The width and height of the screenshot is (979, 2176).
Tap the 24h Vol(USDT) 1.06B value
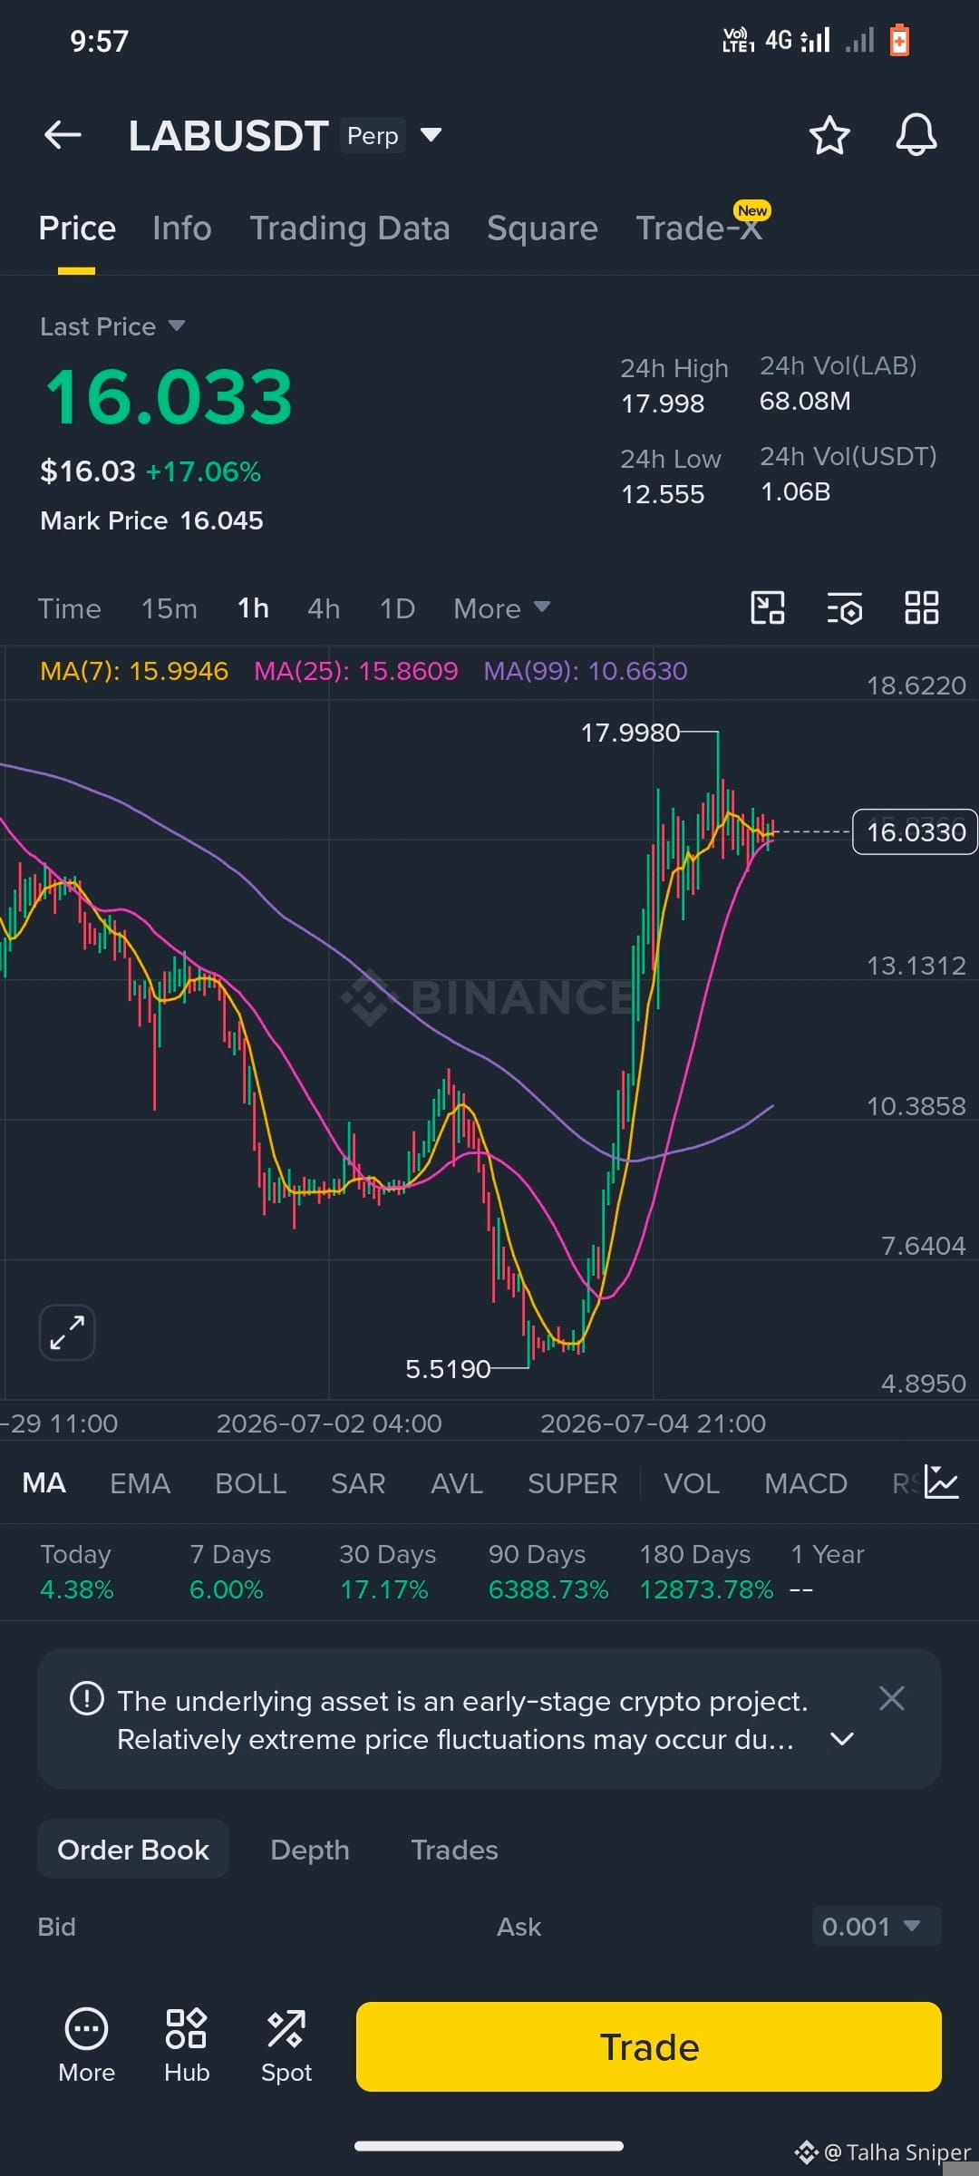pyautogui.click(x=795, y=491)
